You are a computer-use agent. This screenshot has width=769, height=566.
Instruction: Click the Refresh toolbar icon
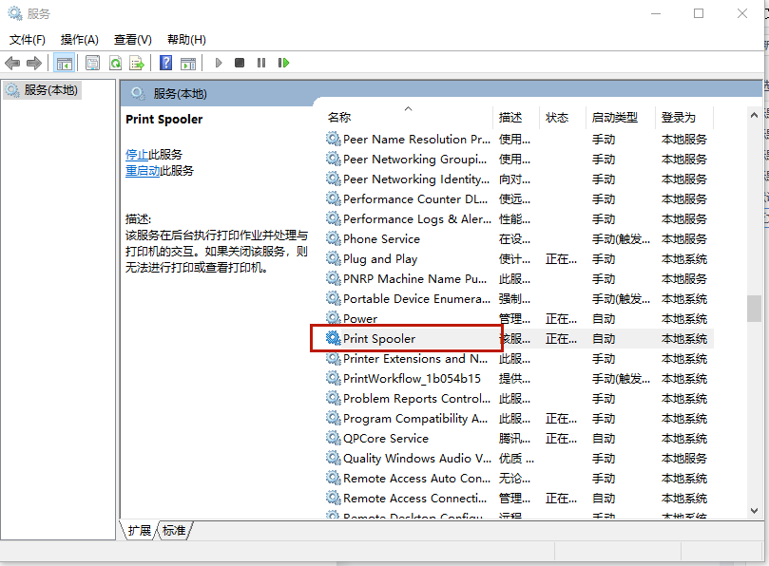pos(115,63)
